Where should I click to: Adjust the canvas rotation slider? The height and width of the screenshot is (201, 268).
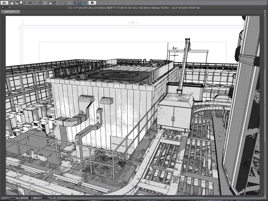point(45,198)
